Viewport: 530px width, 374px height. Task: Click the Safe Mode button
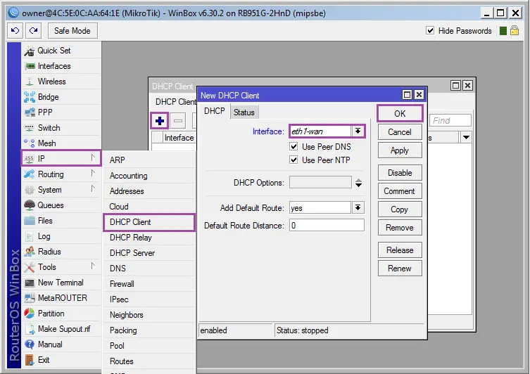point(72,31)
